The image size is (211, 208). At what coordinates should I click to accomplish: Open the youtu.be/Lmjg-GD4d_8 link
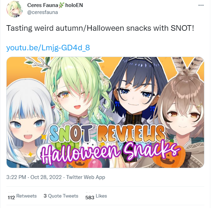tap(48, 48)
